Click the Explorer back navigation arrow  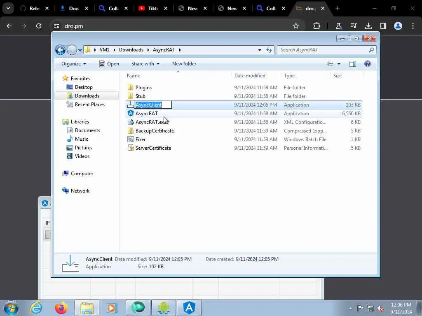[60, 50]
